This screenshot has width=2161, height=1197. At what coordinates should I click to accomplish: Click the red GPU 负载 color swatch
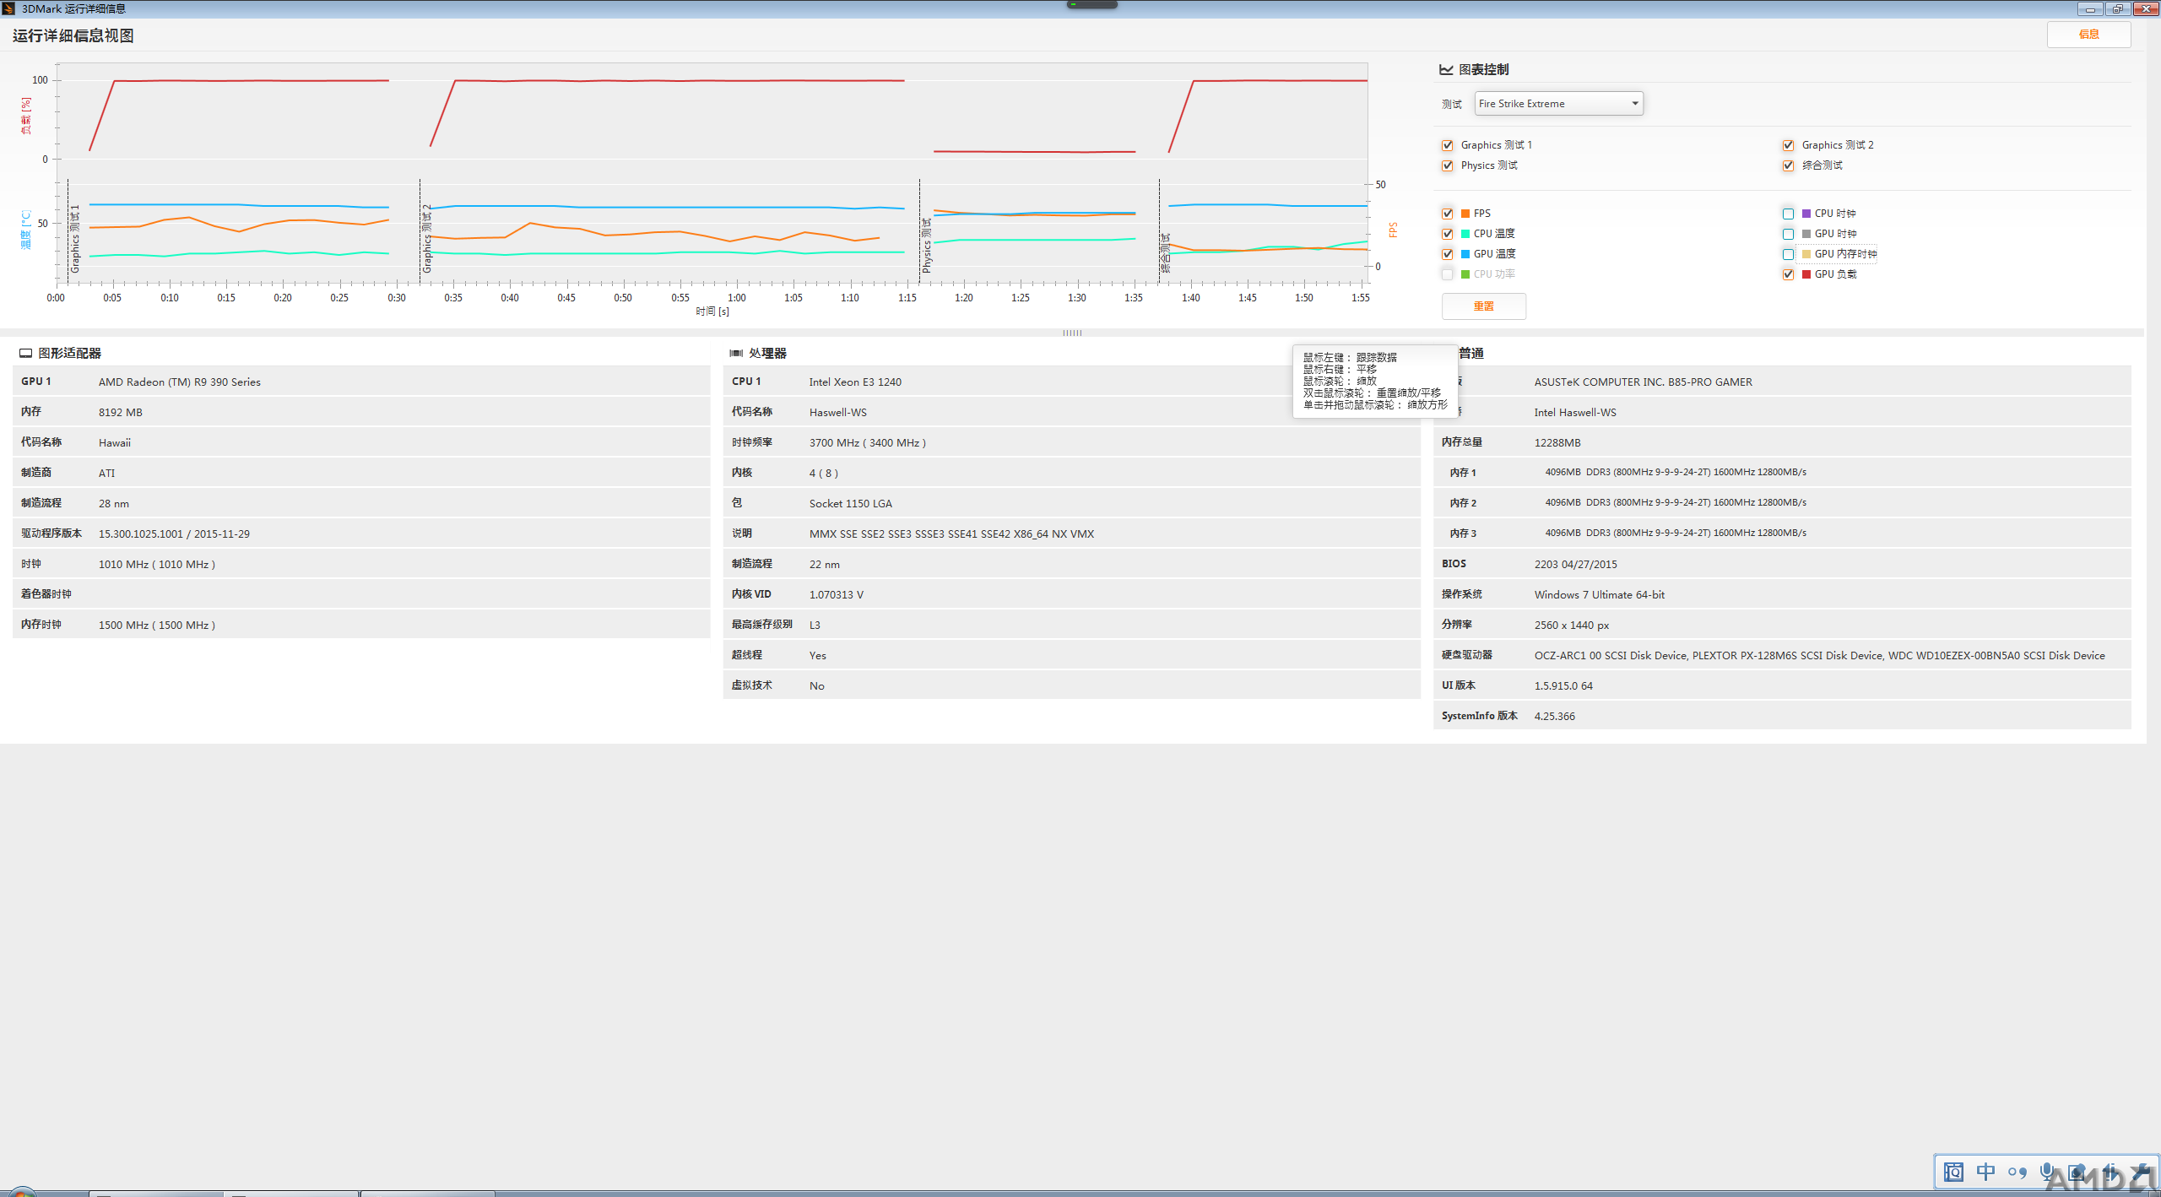(1806, 274)
